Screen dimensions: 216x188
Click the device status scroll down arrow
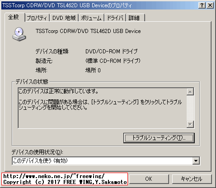[x=190, y=124]
